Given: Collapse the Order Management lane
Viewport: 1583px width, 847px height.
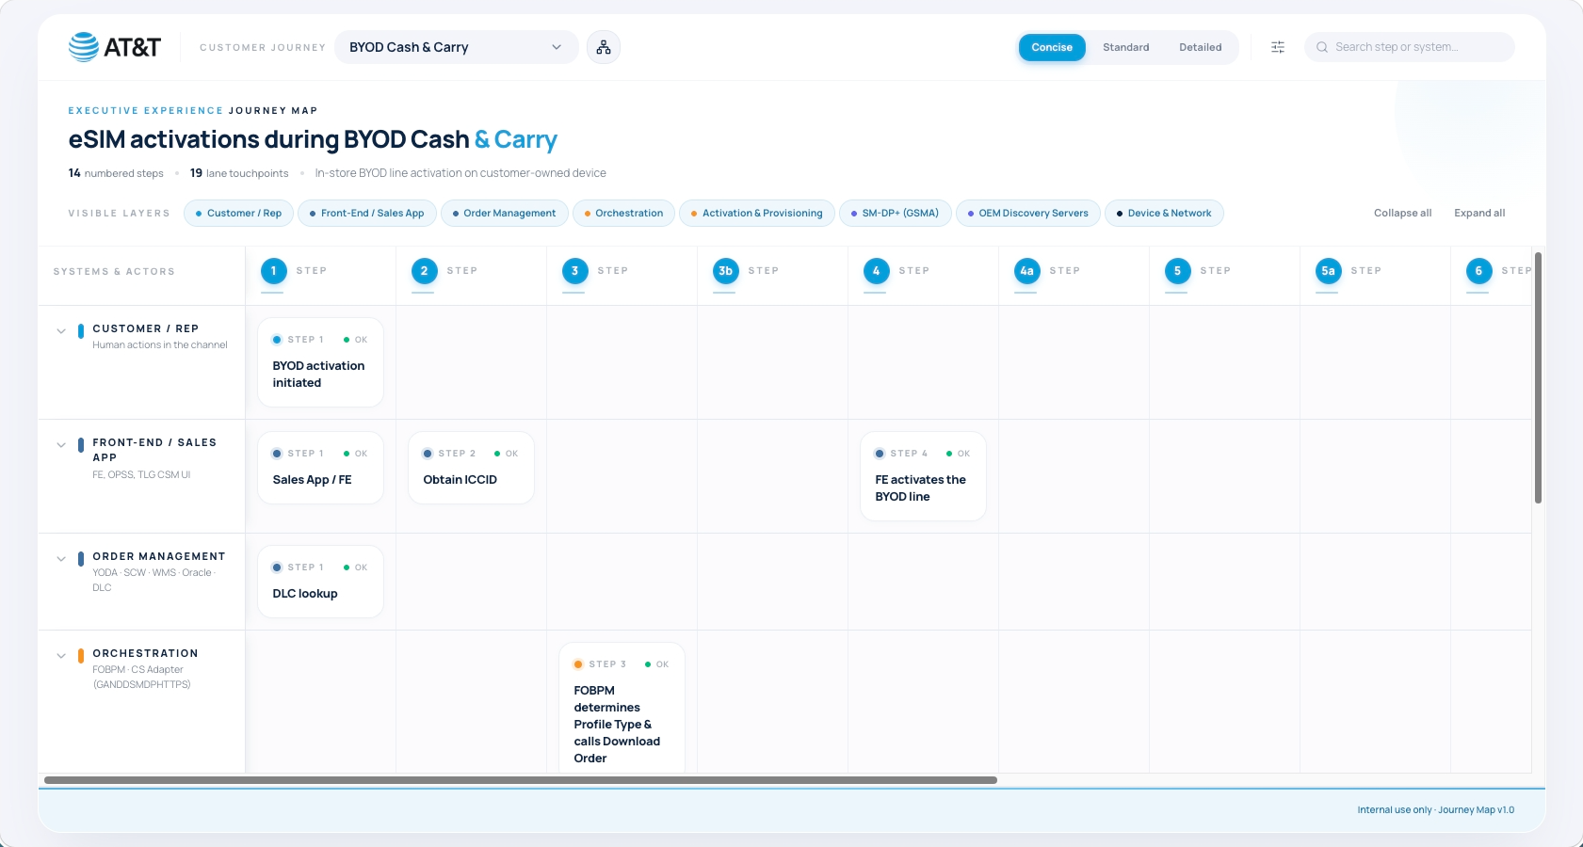Looking at the screenshot, I should (61, 559).
